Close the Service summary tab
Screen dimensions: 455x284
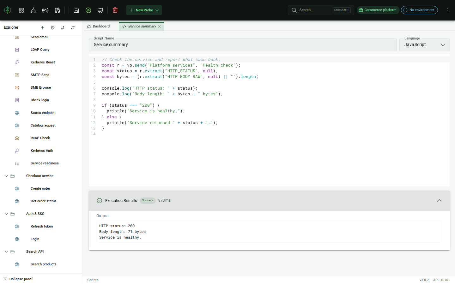click(x=160, y=27)
